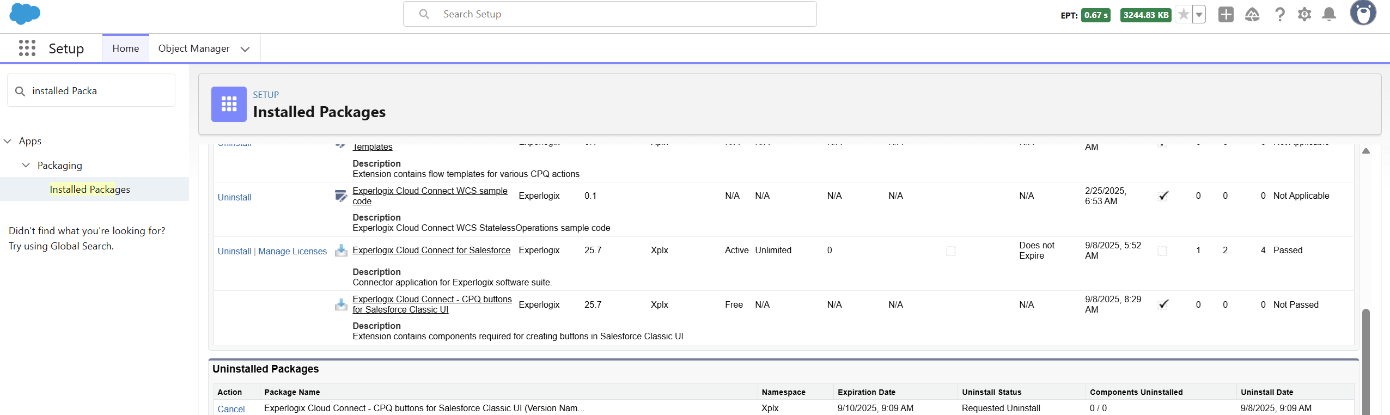Toggle unchecked box after 9/8/2025, 5:52 AM
This screenshot has height=415, width=1390.
(1162, 251)
